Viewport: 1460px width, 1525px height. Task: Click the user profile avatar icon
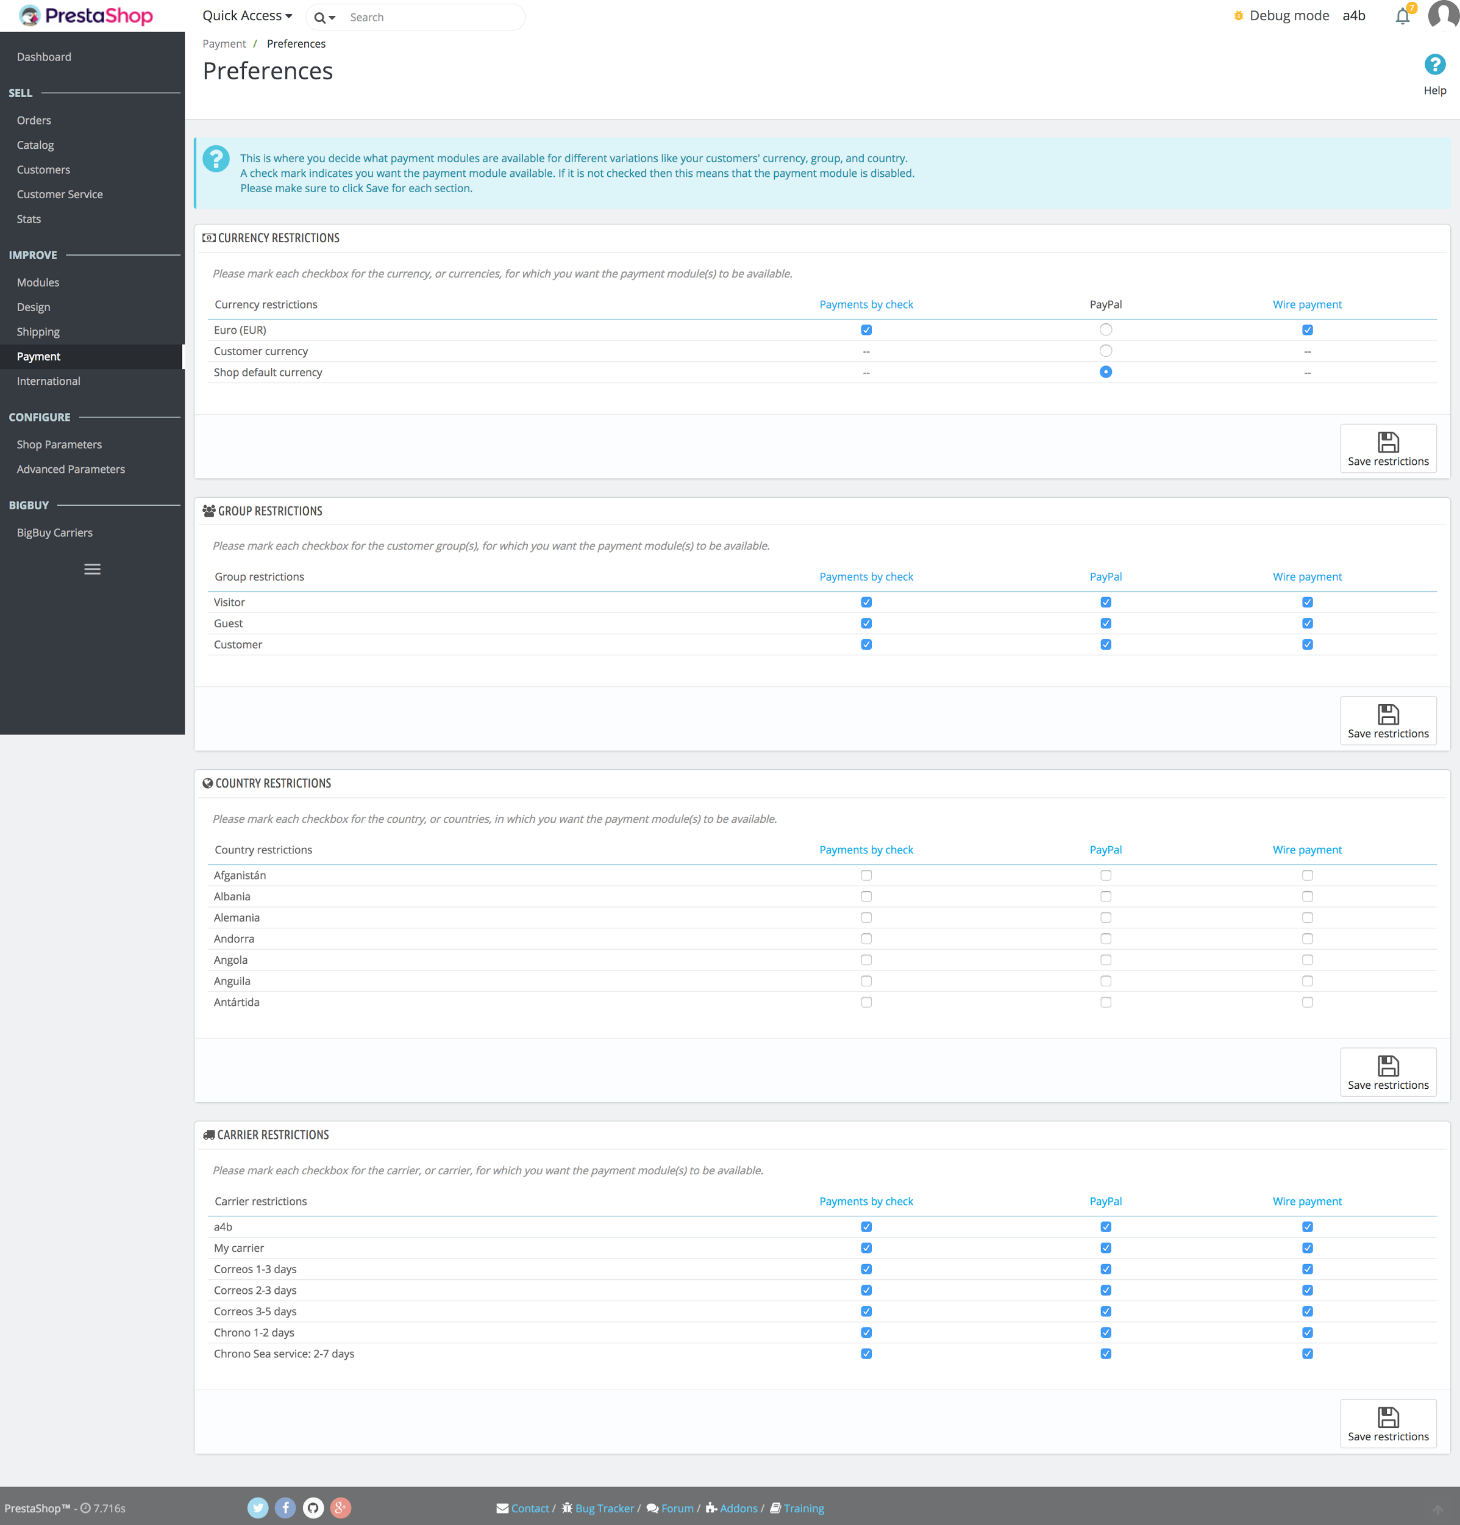tap(1443, 15)
